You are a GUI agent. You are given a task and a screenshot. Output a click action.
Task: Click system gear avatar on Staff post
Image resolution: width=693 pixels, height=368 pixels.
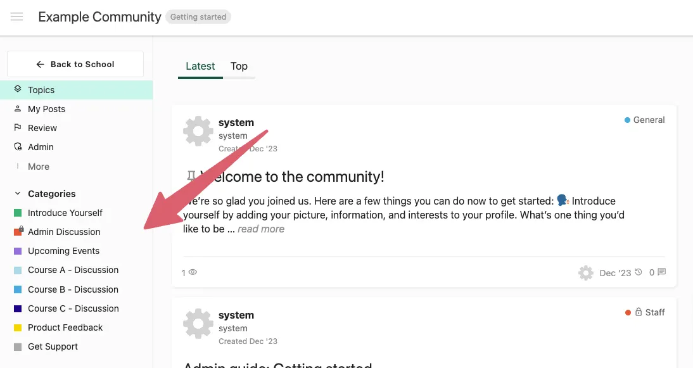198,324
